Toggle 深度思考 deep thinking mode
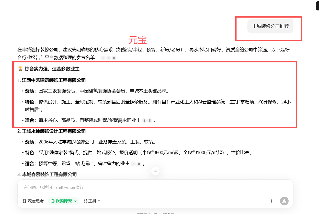The image size is (319, 214). [33, 201]
